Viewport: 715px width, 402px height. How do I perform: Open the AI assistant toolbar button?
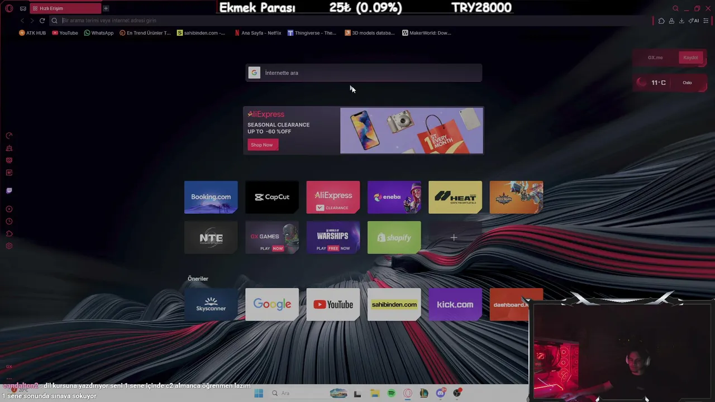click(694, 21)
